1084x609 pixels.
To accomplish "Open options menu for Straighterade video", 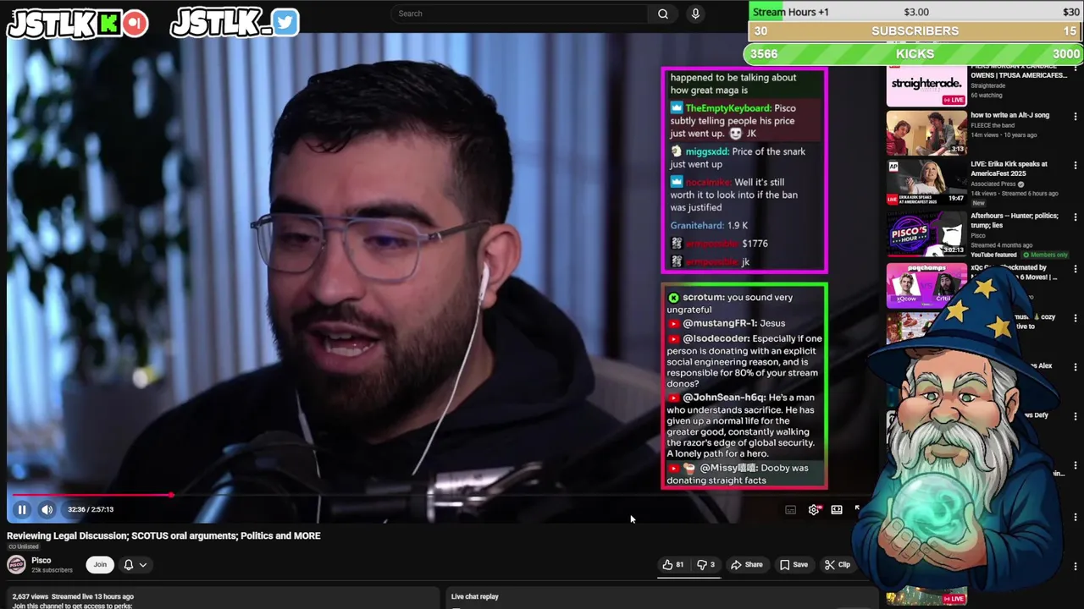I will point(1076,69).
